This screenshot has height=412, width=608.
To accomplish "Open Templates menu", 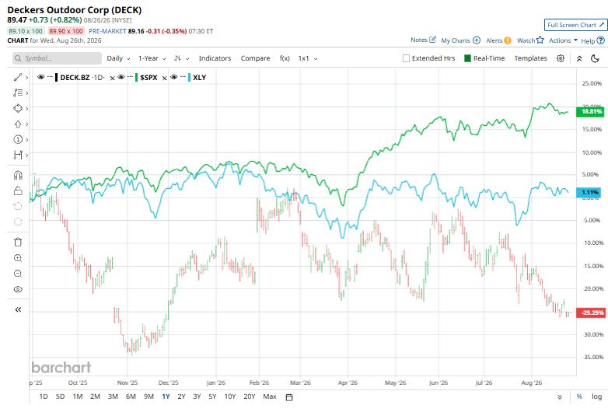I will point(530,58).
